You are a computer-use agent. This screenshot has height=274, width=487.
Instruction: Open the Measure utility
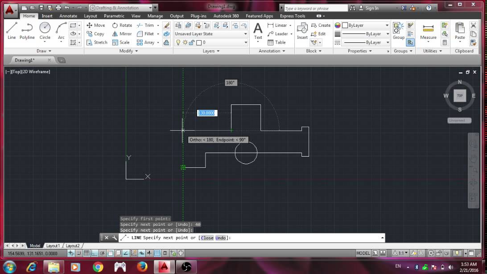point(428,31)
